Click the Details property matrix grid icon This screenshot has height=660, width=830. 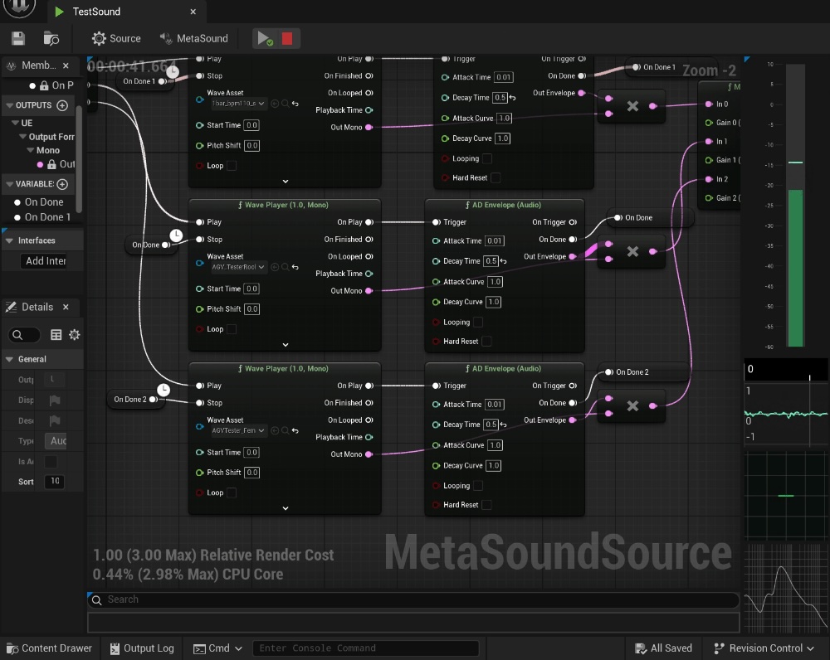pyautogui.click(x=56, y=335)
